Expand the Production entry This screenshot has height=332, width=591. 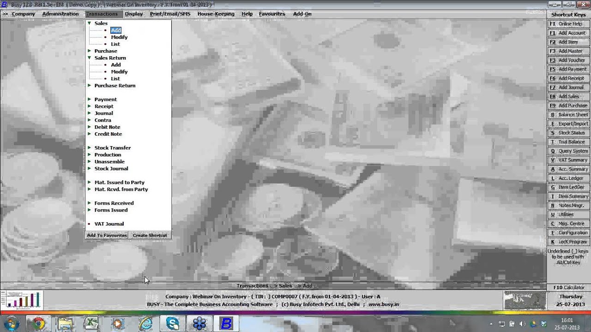(89, 154)
